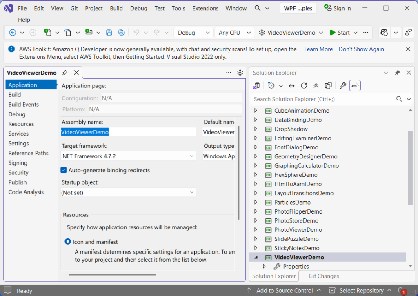This screenshot has height=296, width=418.
Task: Toggle Preview Selected Items in Solution Explorer
Action: click(x=355, y=85)
